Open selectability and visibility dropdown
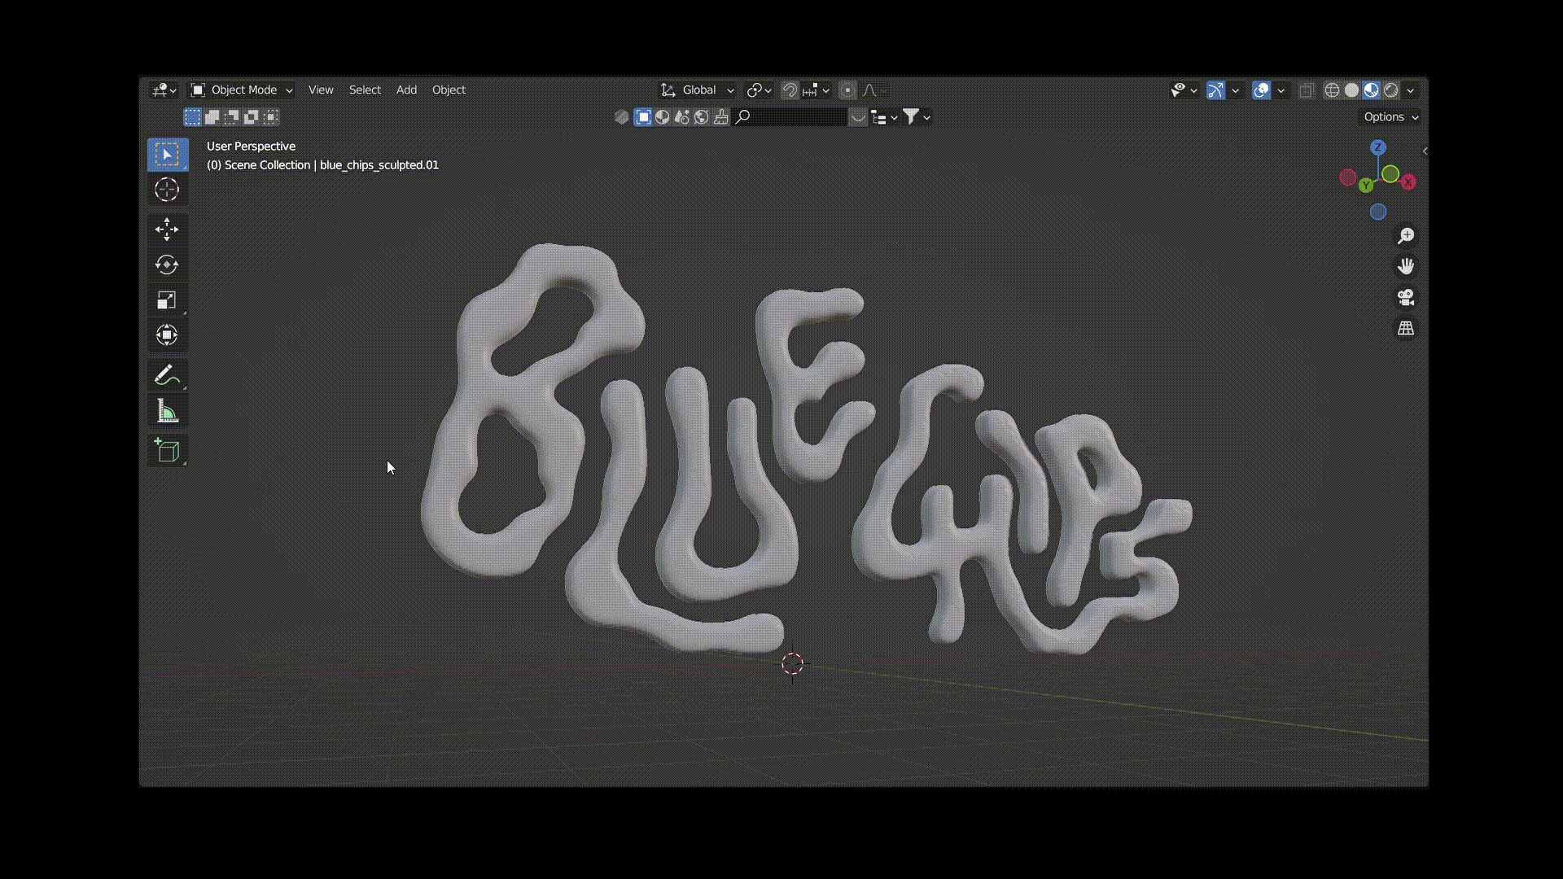Viewport: 1563px width, 879px height. click(x=1183, y=90)
